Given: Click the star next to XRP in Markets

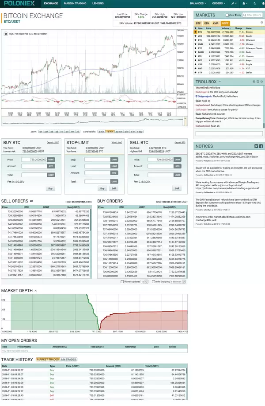Looking at the screenshot, I should 195,64.
